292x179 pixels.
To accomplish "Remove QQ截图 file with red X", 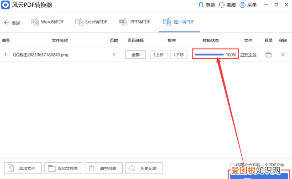I will 283,55.
